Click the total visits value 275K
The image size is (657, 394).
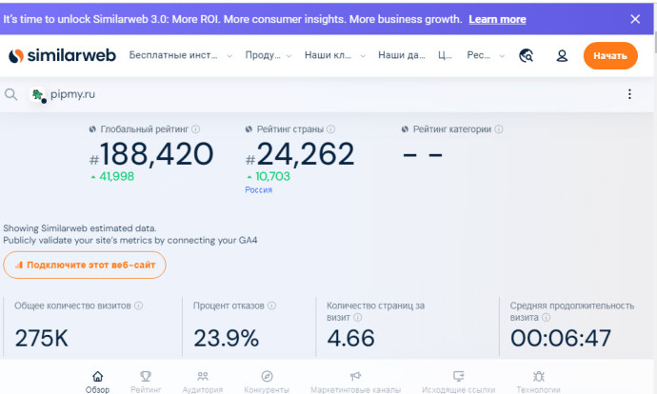pos(42,338)
